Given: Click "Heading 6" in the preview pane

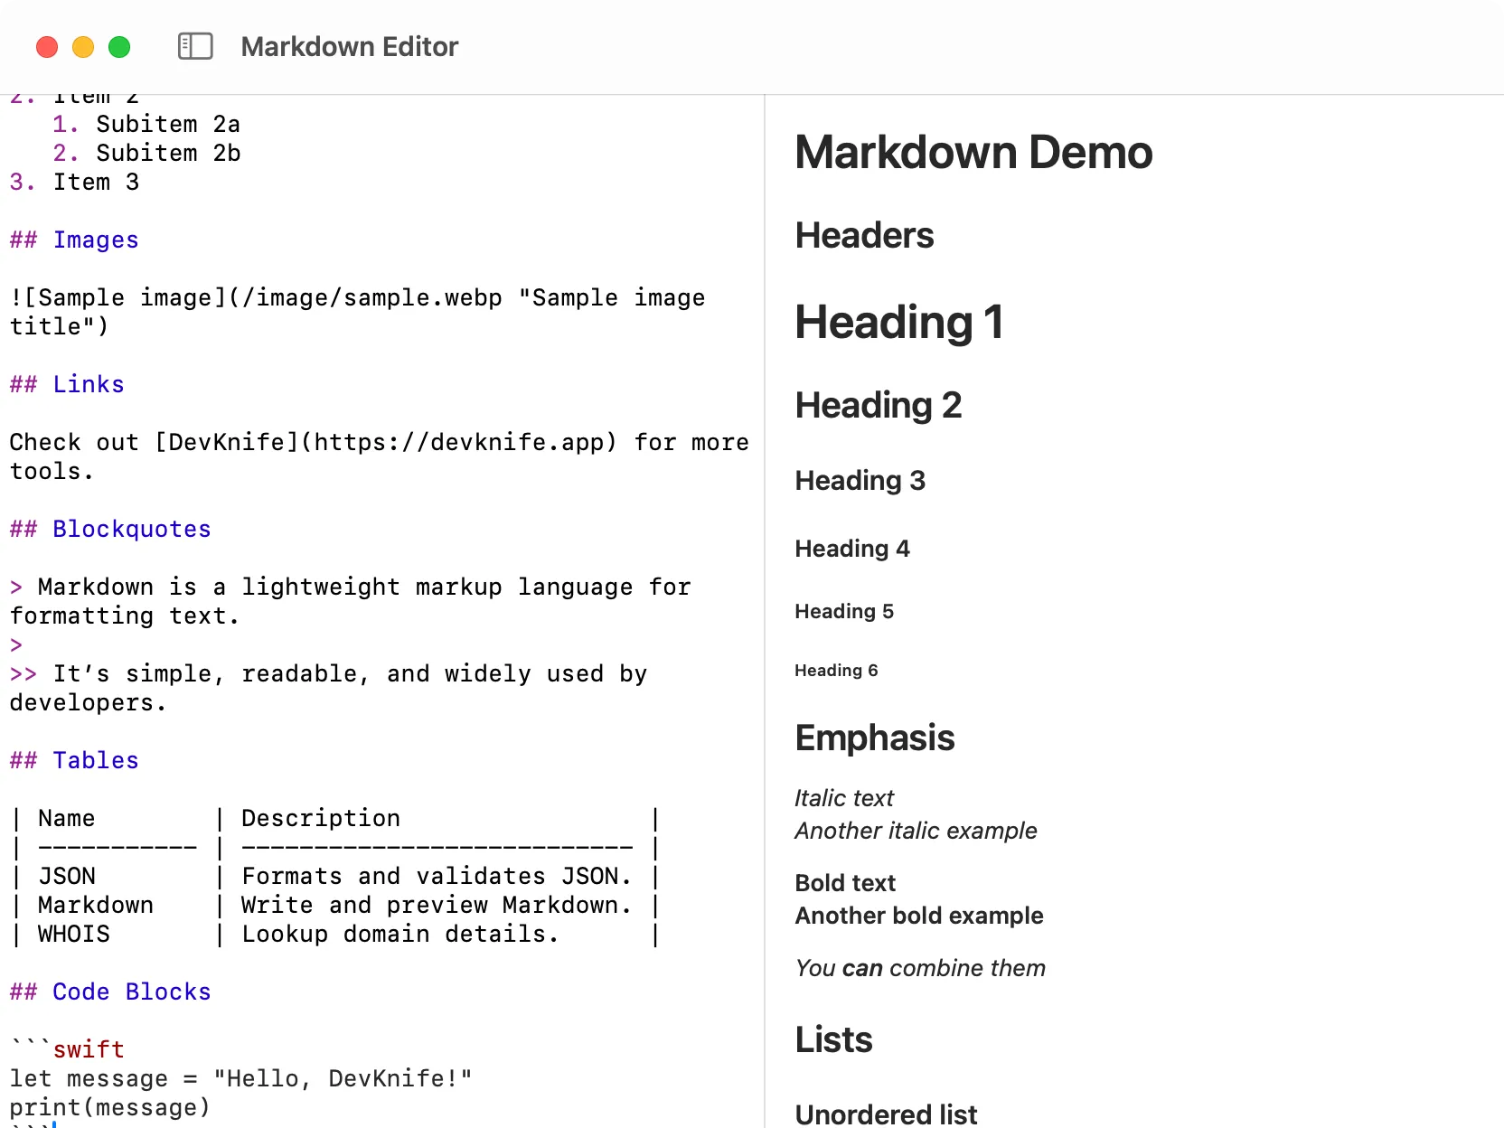Looking at the screenshot, I should coord(835,670).
